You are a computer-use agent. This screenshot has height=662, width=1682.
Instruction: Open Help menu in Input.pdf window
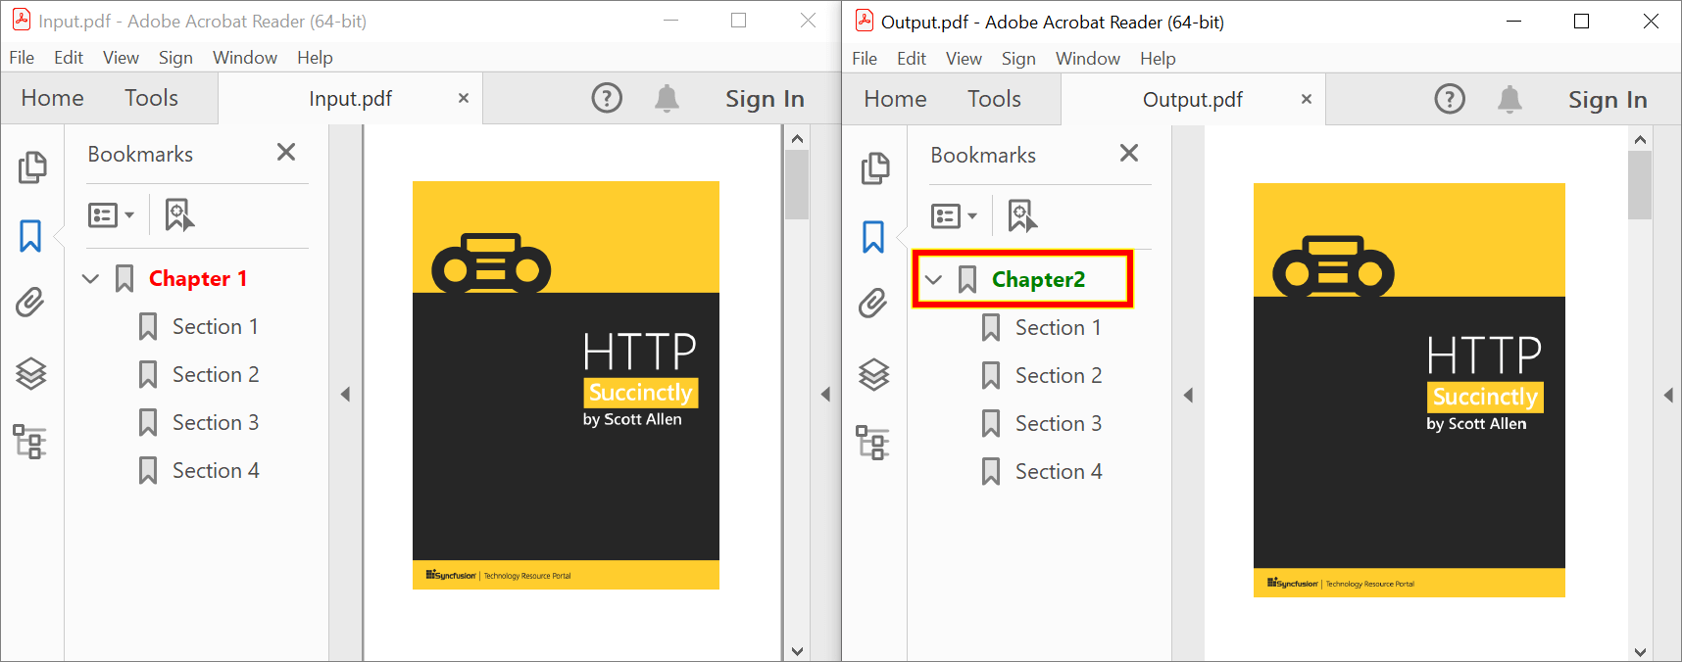coord(315,58)
